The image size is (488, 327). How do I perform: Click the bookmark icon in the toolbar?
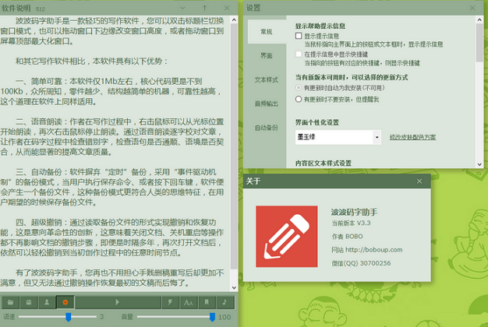(207, 302)
